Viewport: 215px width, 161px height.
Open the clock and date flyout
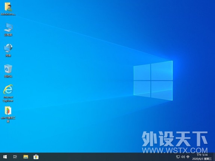click(x=202, y=157)
